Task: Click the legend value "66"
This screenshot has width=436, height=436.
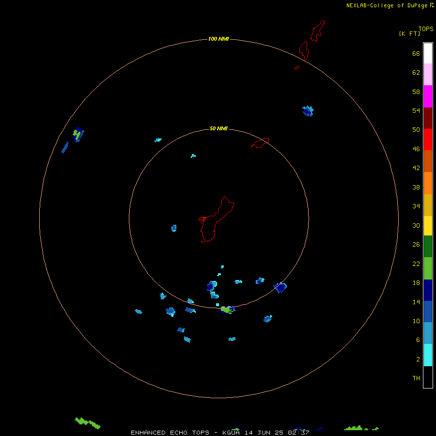Action: click(x=416, y=53)
